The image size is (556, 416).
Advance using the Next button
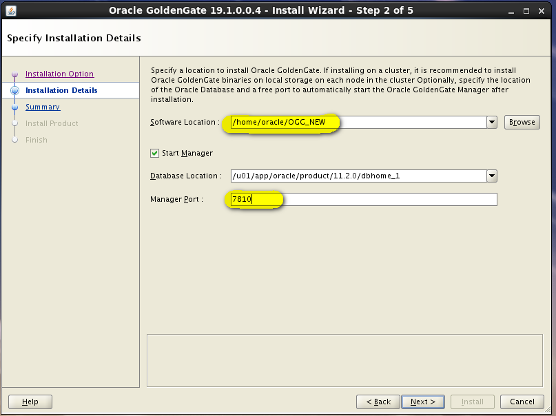[x=422, y=402]
